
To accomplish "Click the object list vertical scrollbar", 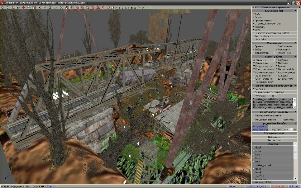I will pos(295,162).
